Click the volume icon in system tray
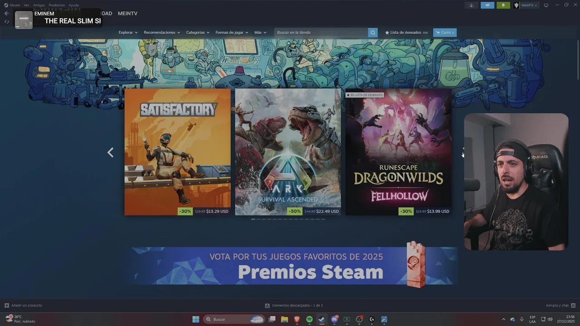This screenshot has height=326, width=580. coord(550,319)
